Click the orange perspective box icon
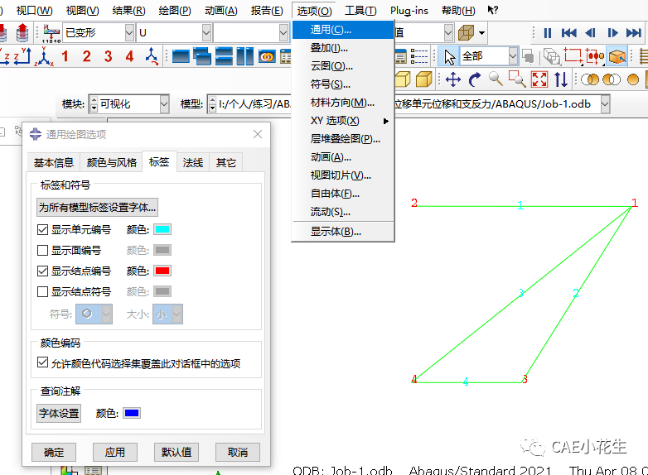The width and height of the screenshot is (648, 475). tap(617, 56)
